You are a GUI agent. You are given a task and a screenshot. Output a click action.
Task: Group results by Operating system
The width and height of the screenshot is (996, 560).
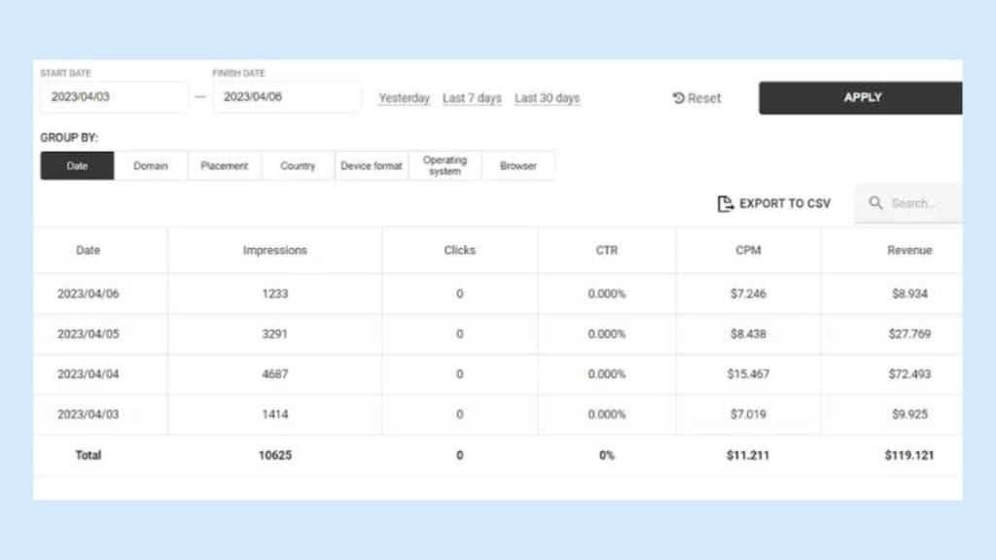445,166
